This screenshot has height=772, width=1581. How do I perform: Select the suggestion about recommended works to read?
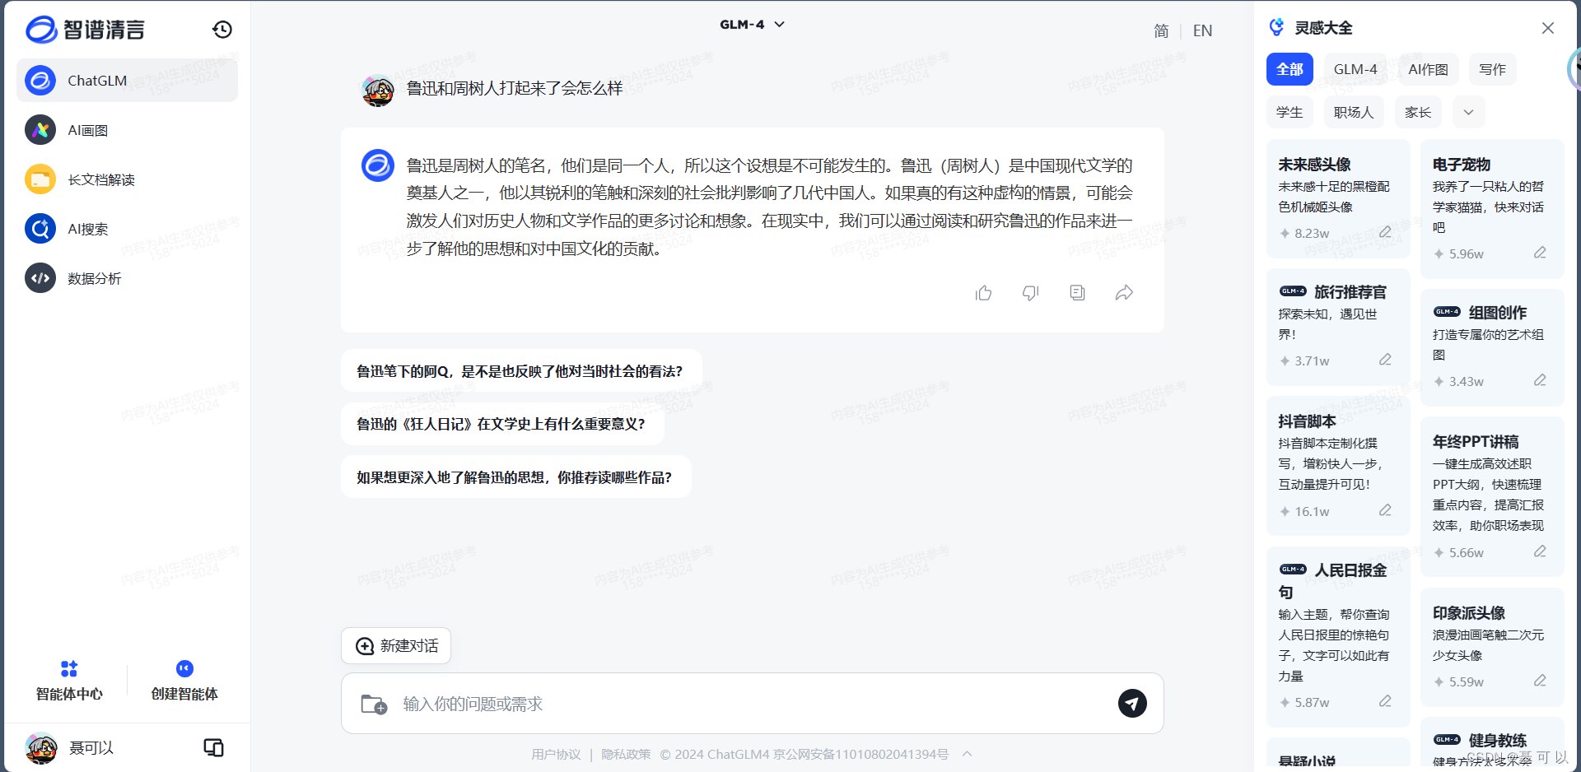[516, 477]
